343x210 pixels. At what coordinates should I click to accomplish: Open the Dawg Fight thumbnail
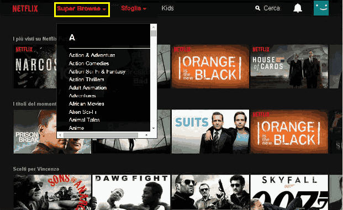pyautogui.click(x=131, y=192)
